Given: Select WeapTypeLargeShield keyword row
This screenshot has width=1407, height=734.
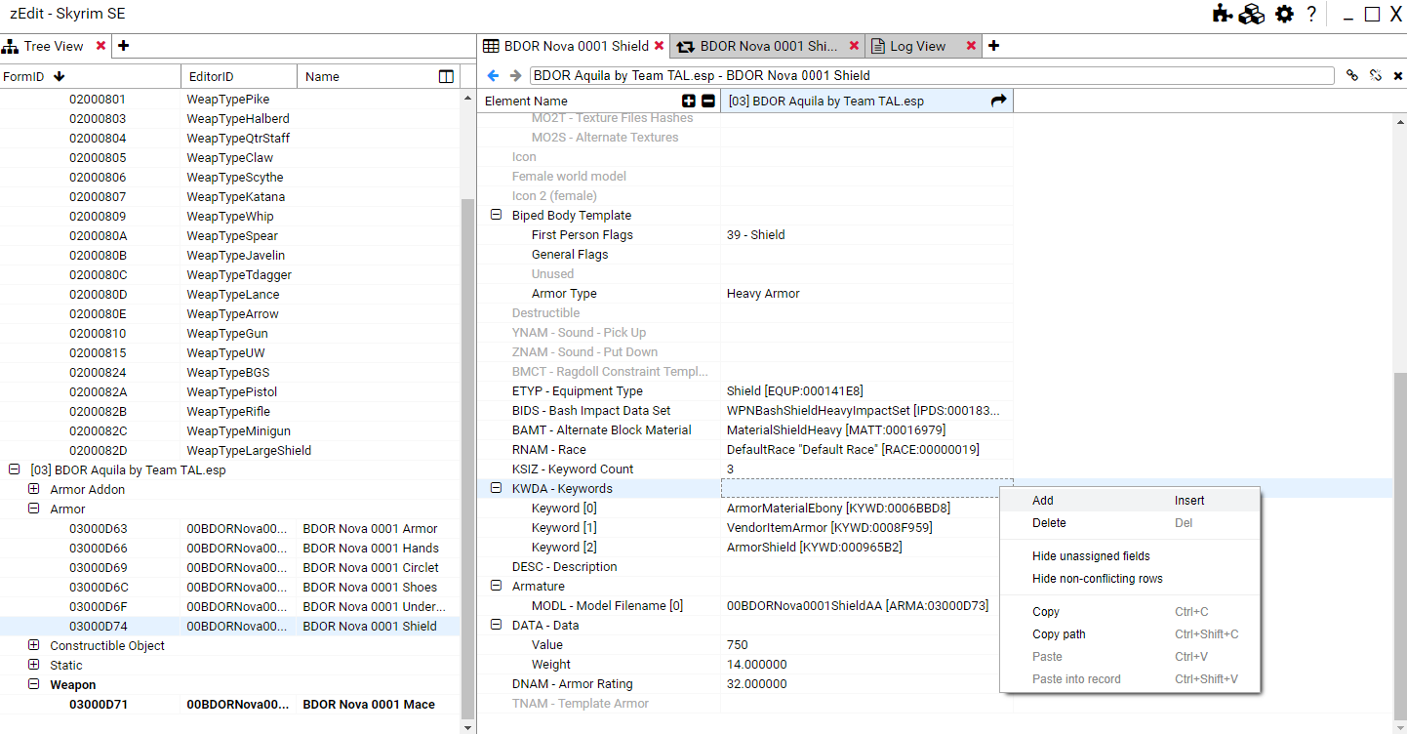Looking at the screenshot, I should click(x=230, y=450).
